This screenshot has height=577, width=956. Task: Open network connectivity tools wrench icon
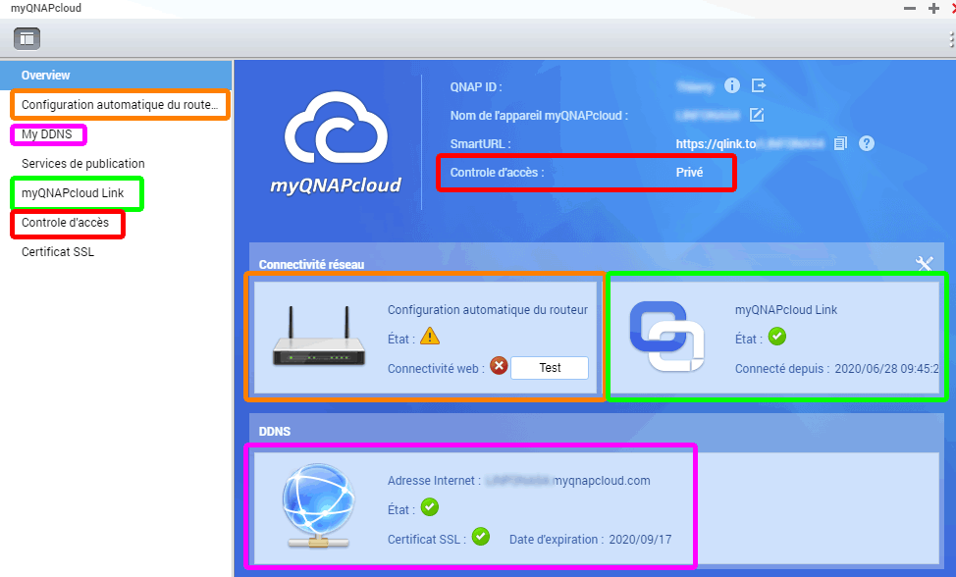924,264
